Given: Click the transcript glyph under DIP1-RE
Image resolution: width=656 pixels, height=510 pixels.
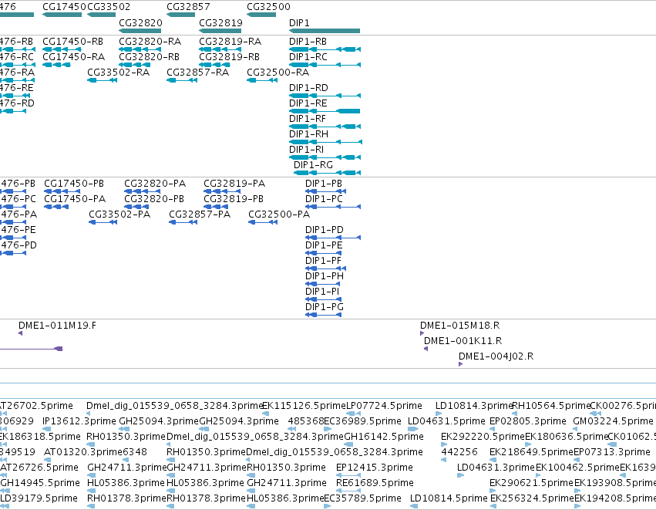Looking at the screenshot, I should click(325, 111).
